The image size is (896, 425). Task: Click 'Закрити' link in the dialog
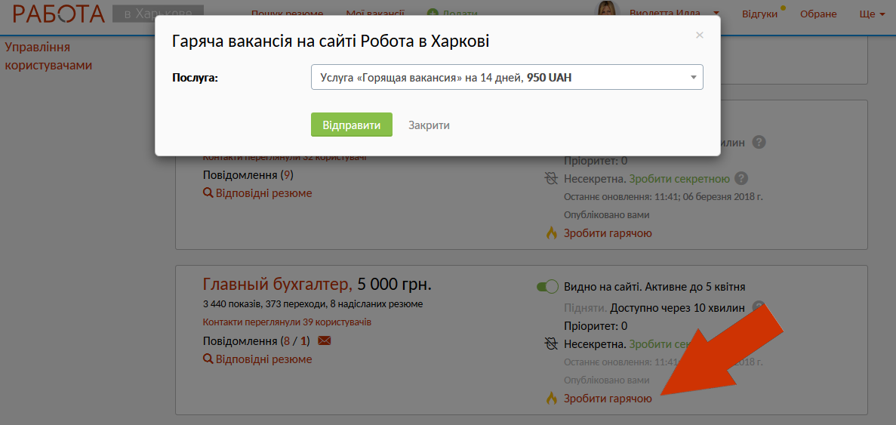tap(429, 125)
